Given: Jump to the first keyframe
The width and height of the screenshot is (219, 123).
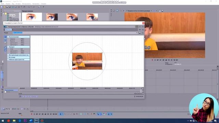Looking at the screenshot, I should click(23, 96).
